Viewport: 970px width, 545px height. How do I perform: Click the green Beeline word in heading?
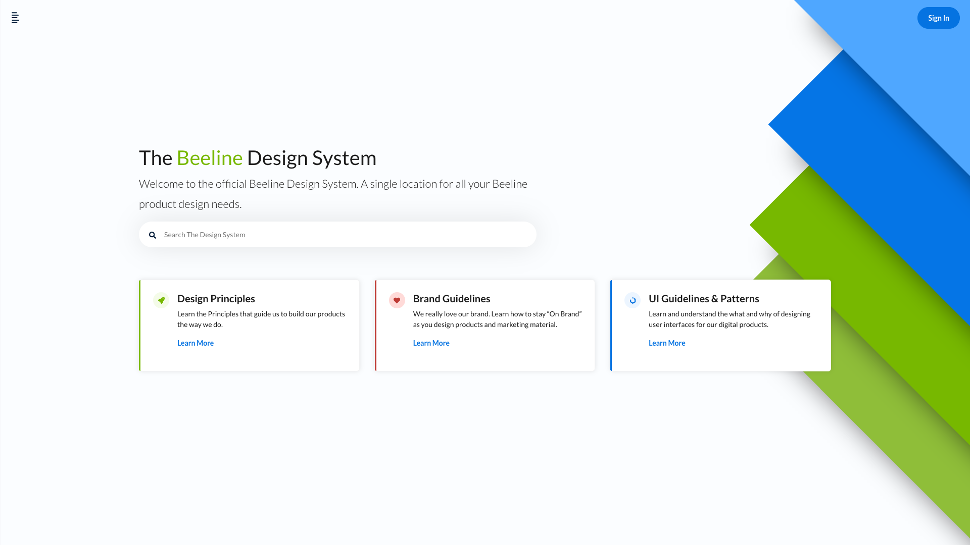click(209, 158)
